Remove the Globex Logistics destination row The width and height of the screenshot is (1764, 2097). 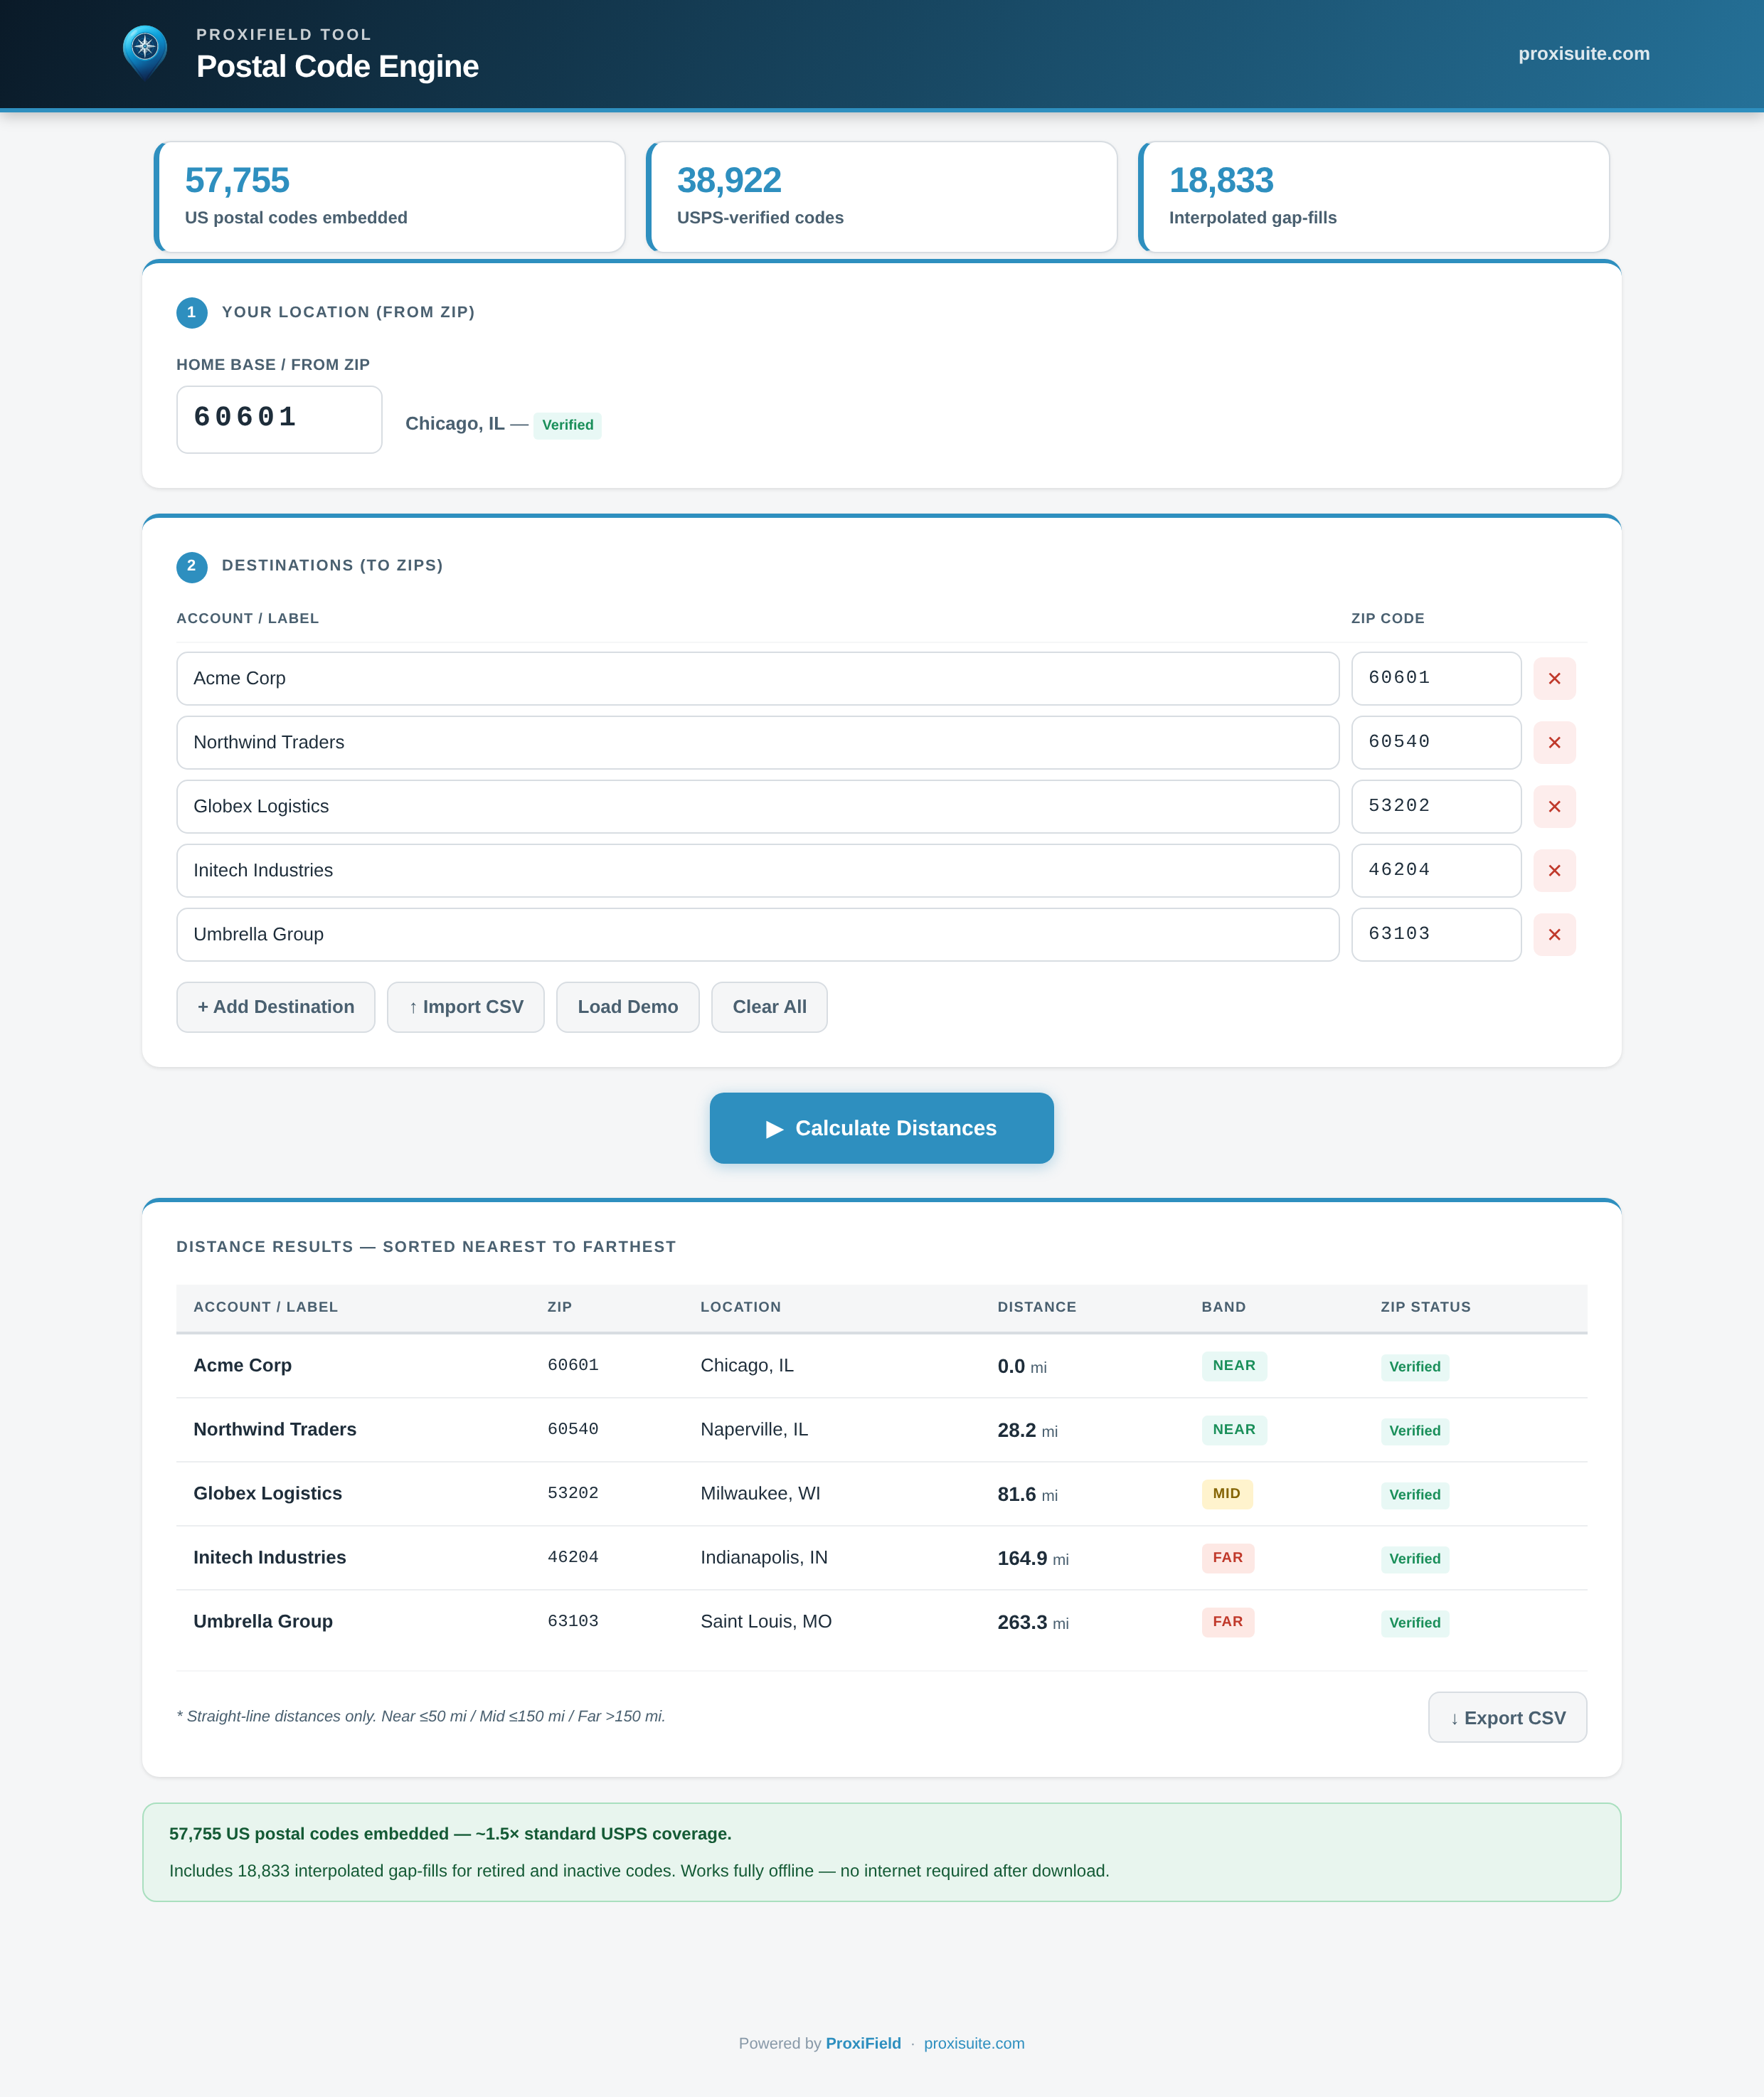tap(1554, 807)
